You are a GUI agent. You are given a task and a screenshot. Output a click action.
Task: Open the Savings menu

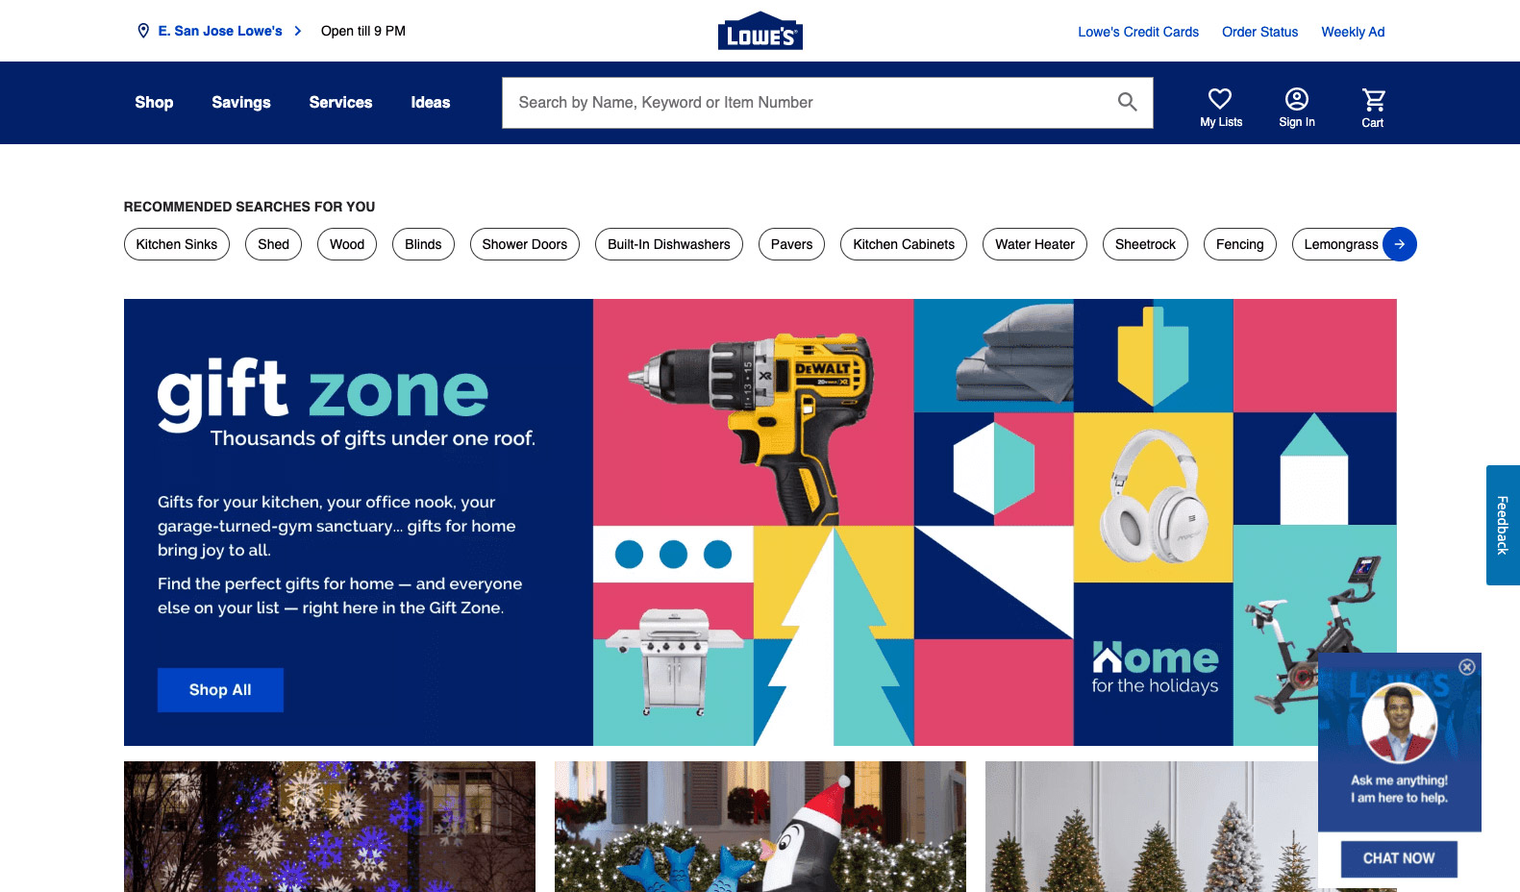pos(241,103)
